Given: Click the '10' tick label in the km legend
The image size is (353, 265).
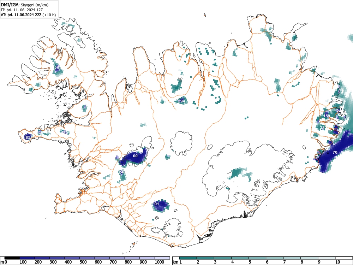Looking at the screenshot, I should (337, 262).
